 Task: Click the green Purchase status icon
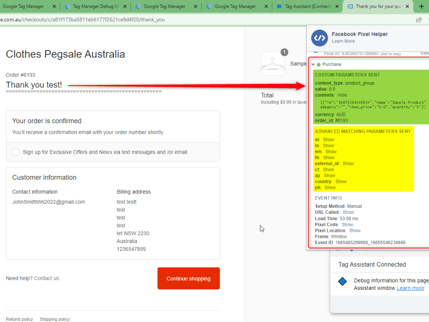318,65
